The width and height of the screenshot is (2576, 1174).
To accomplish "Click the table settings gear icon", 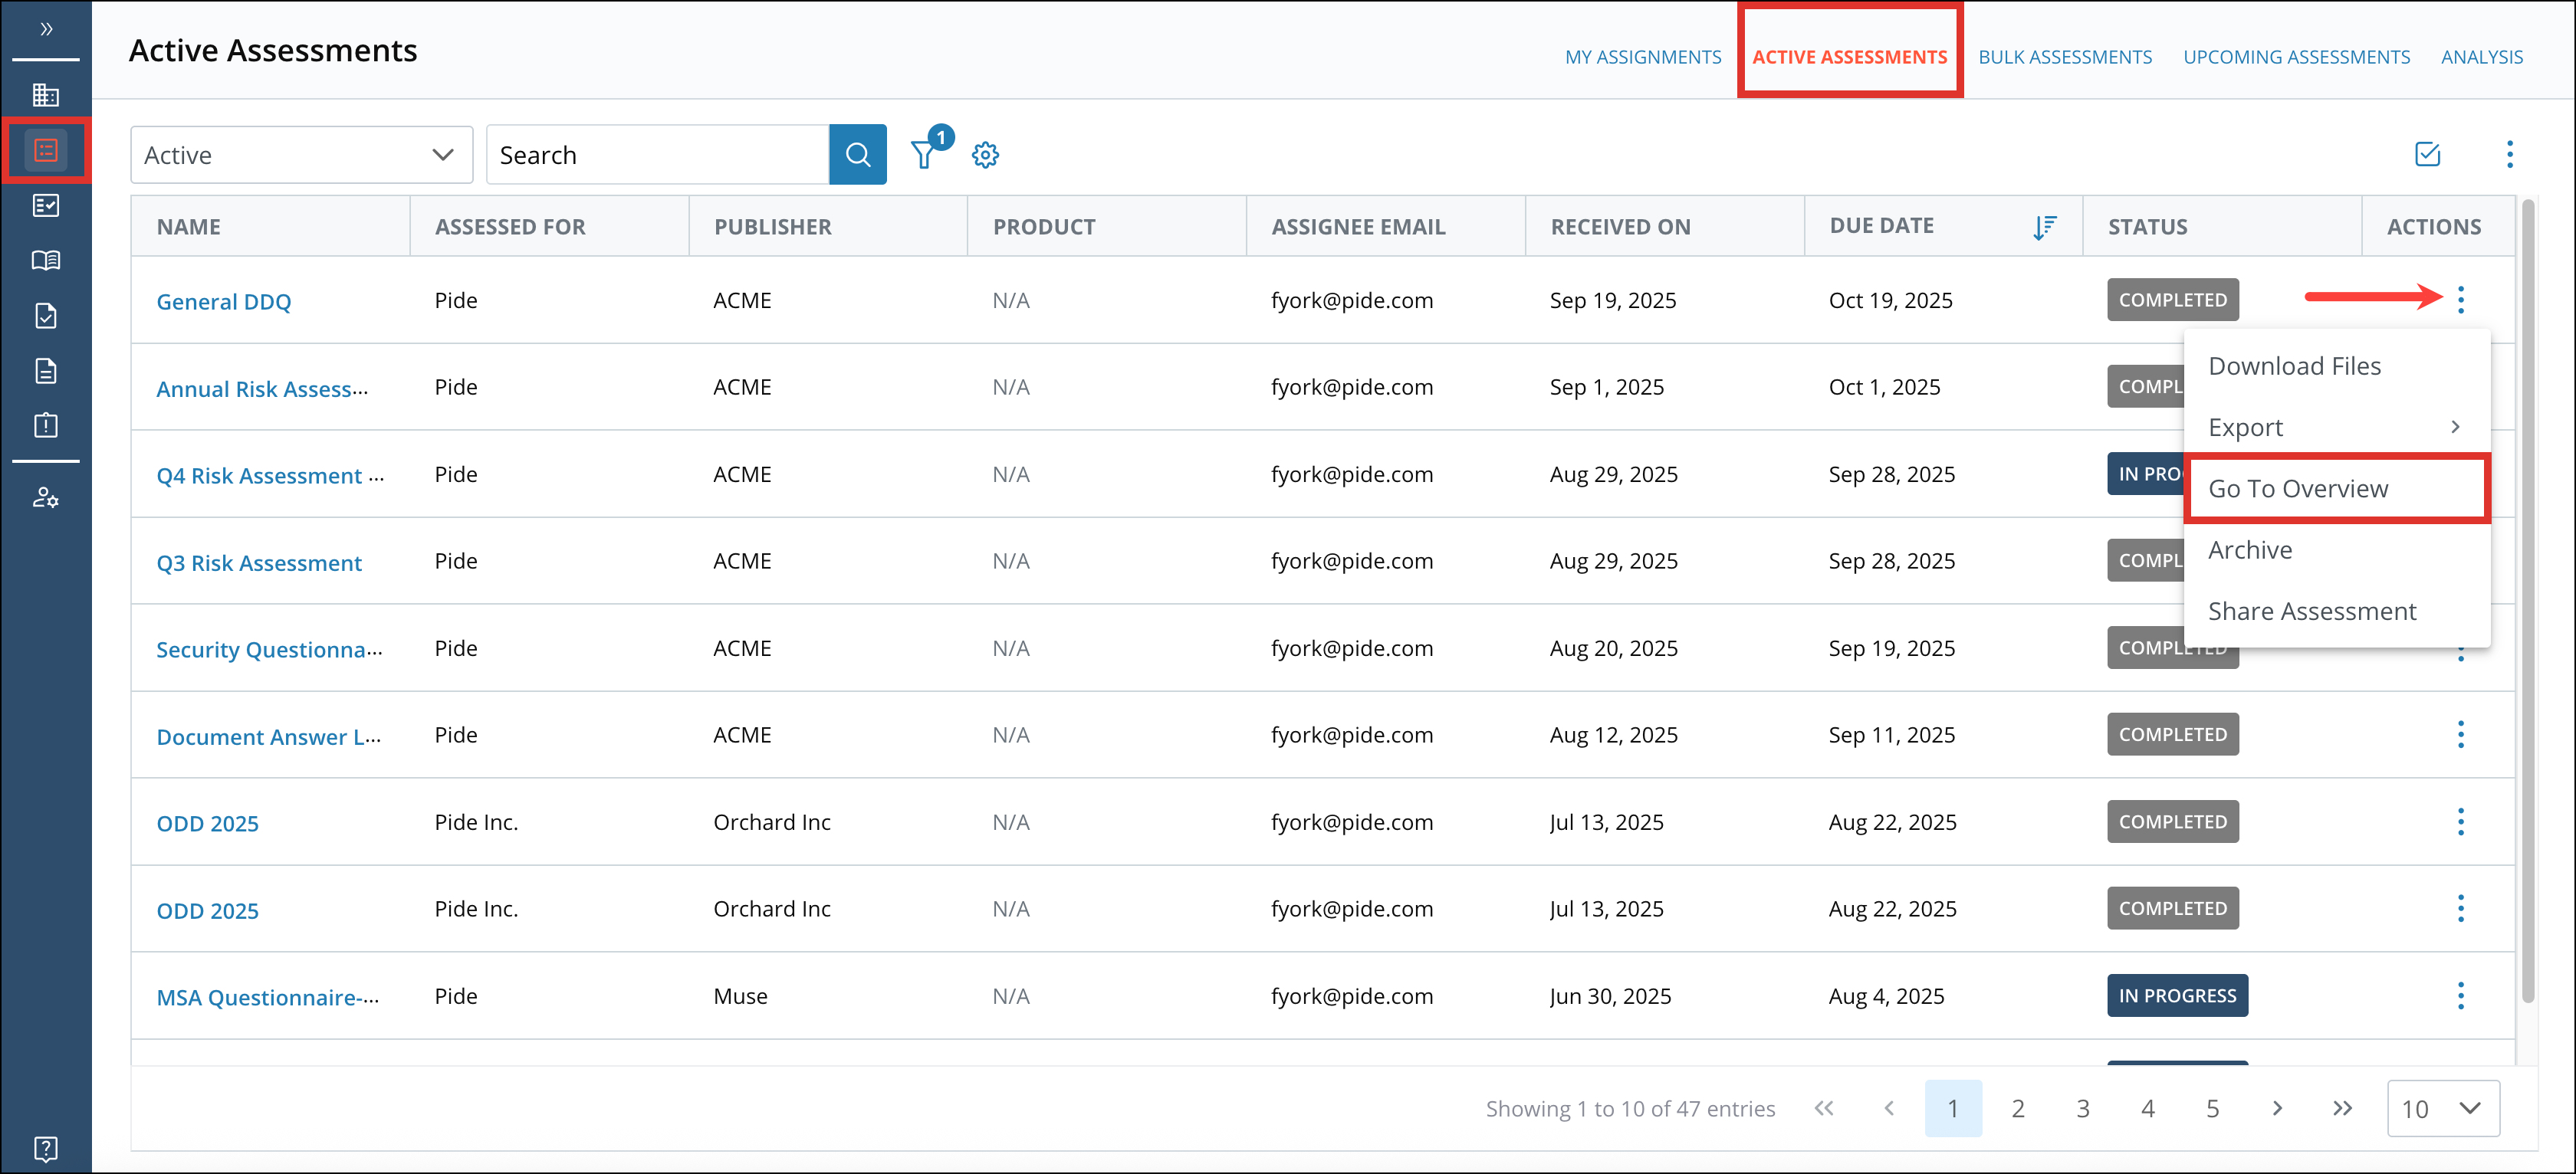I will point(985,155).
